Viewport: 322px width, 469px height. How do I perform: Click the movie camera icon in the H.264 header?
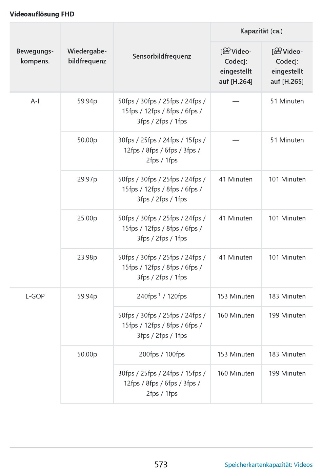(226, 51)
